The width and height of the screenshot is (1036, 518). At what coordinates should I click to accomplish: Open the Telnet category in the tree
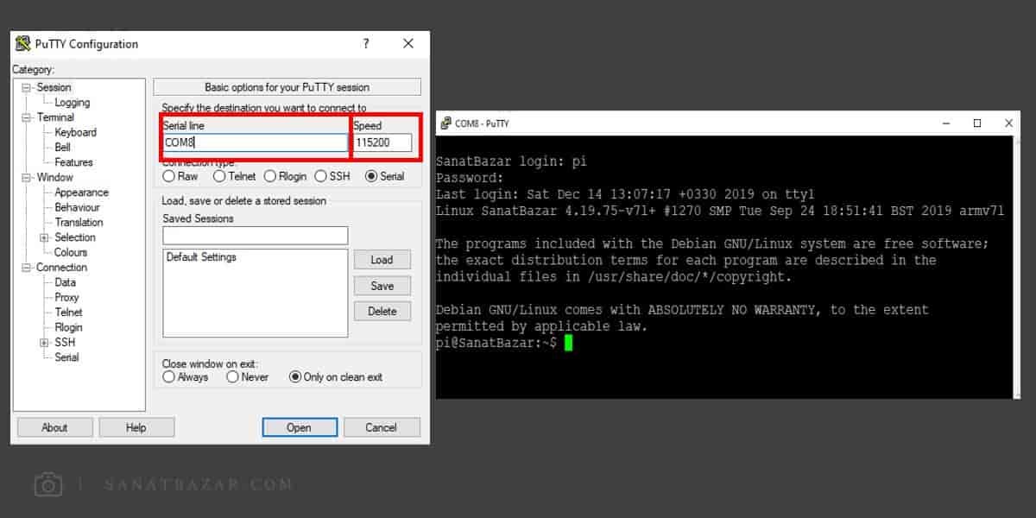pyautogui.click(x=69, y=313)
